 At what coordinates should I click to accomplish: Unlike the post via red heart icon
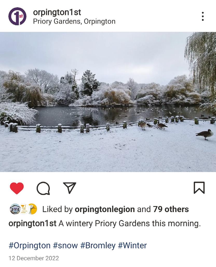(x=17, y=188)
